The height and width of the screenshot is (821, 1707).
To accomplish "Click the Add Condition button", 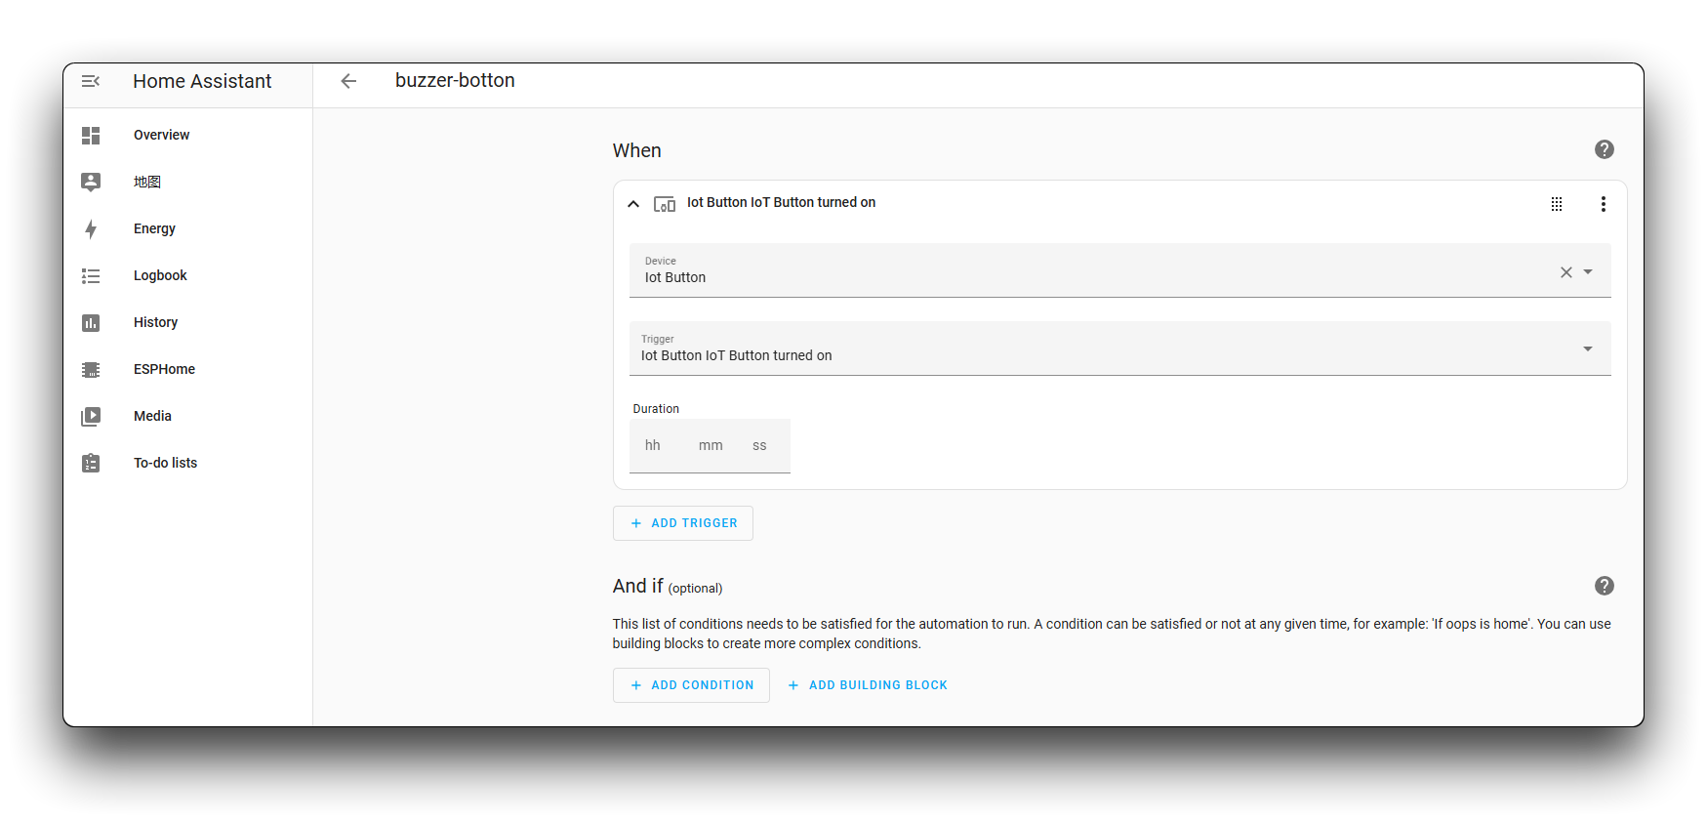I will tap(691, 685).
